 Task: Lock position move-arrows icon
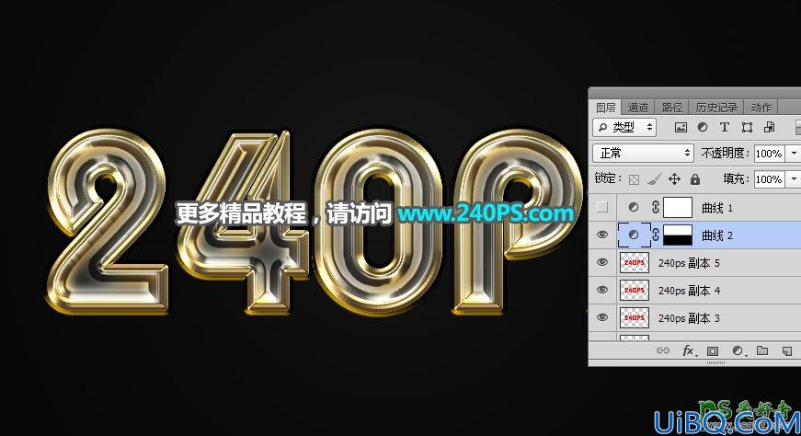[674, 178]
